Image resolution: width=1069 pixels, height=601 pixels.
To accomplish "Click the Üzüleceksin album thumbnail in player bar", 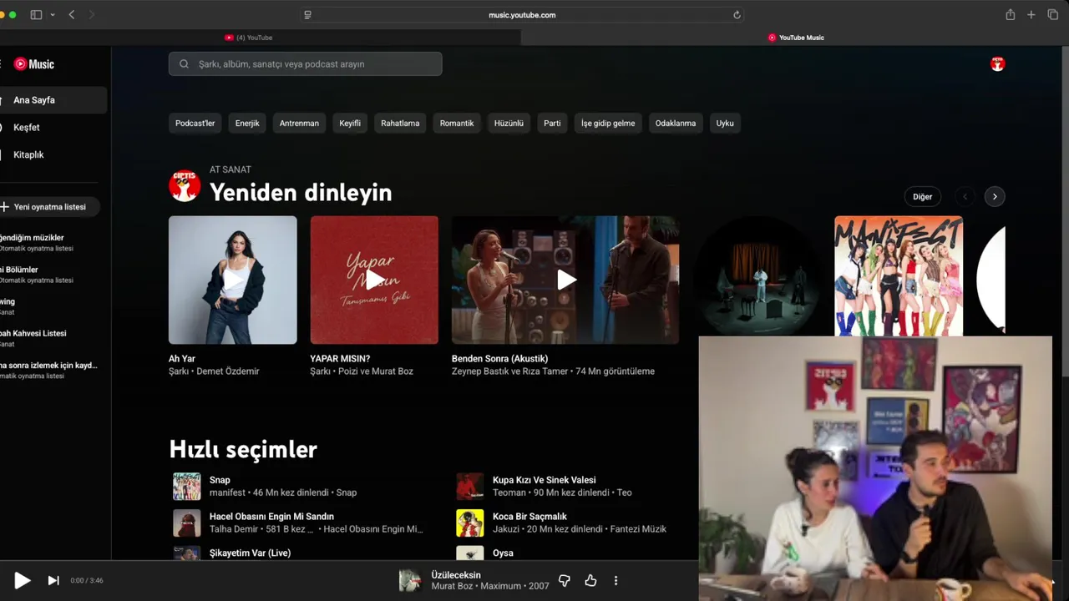I will click(410, 580).
